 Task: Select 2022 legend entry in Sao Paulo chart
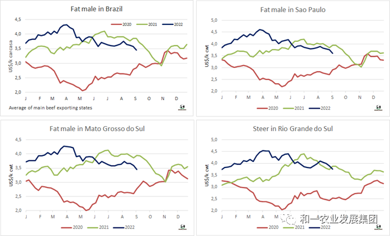point(320,109)
